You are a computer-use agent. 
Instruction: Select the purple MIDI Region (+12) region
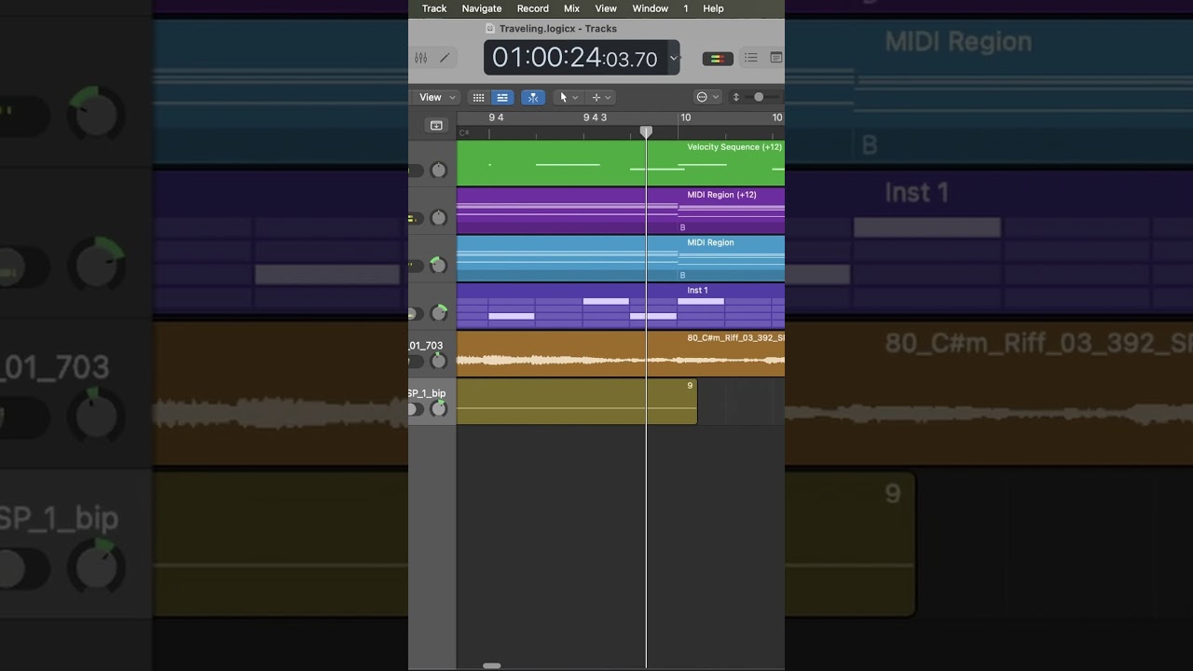[621, 212]
